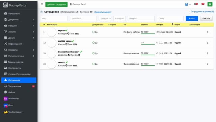The image size is (216, 122).
Task: Select the Сотрудники menu item
Action: click(19, 80)
